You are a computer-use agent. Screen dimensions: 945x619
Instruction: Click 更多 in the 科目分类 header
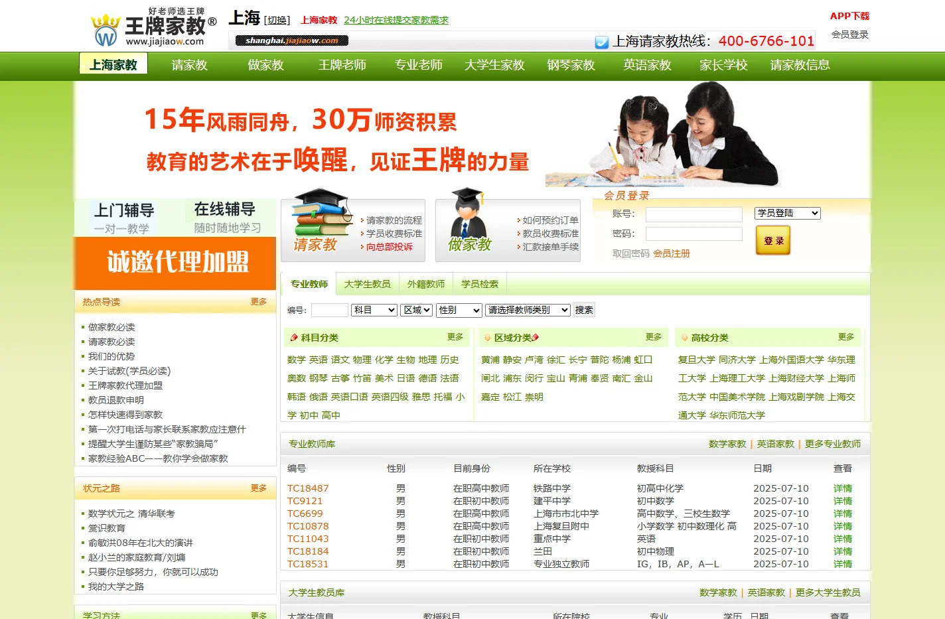pos(455,337)
